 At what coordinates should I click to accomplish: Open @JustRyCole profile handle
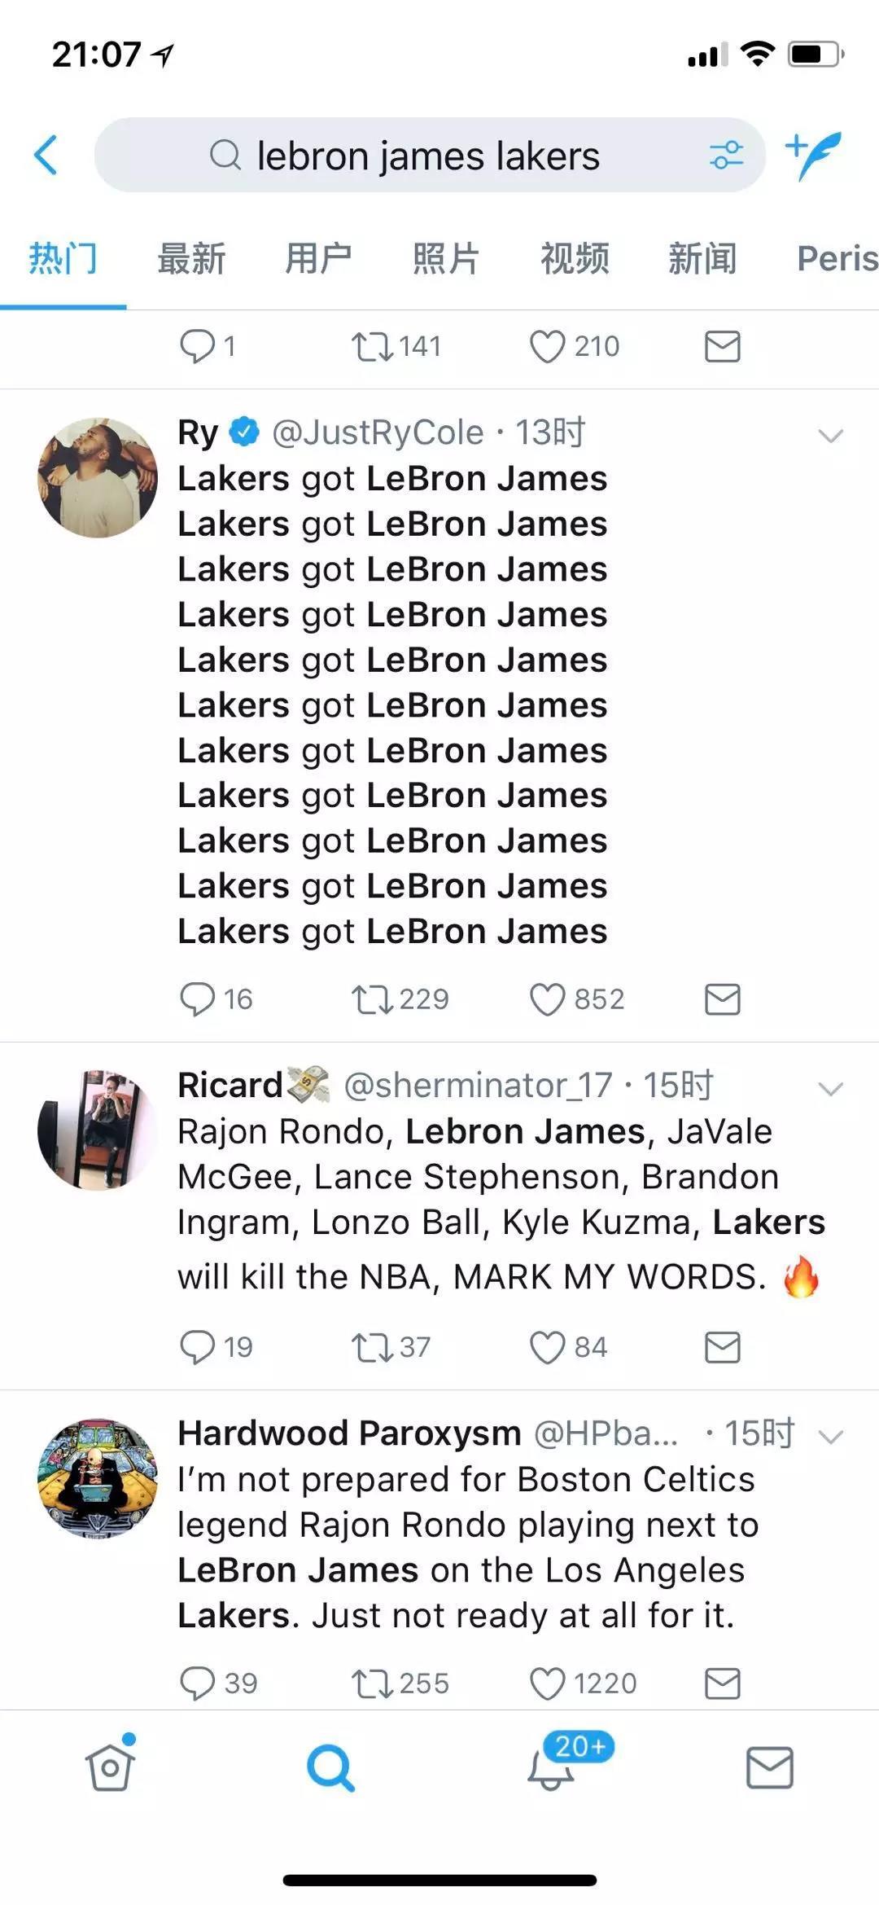(378, 432)
